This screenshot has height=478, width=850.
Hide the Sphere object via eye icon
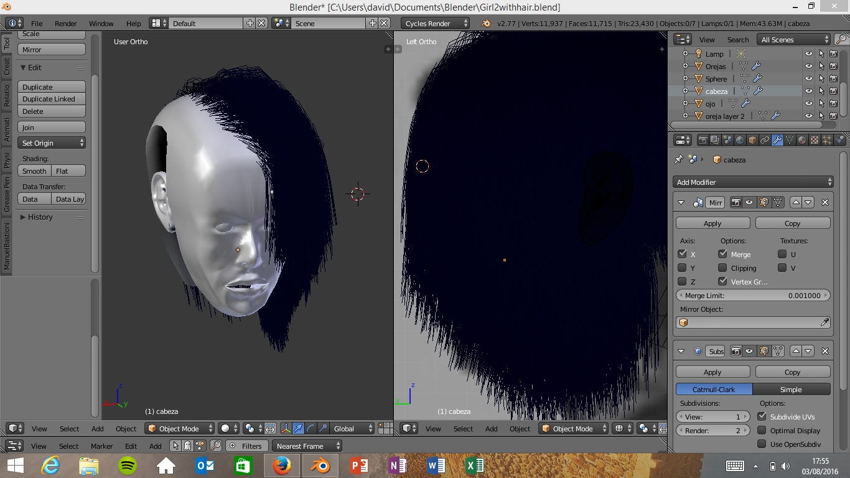(x=808, y=79)
